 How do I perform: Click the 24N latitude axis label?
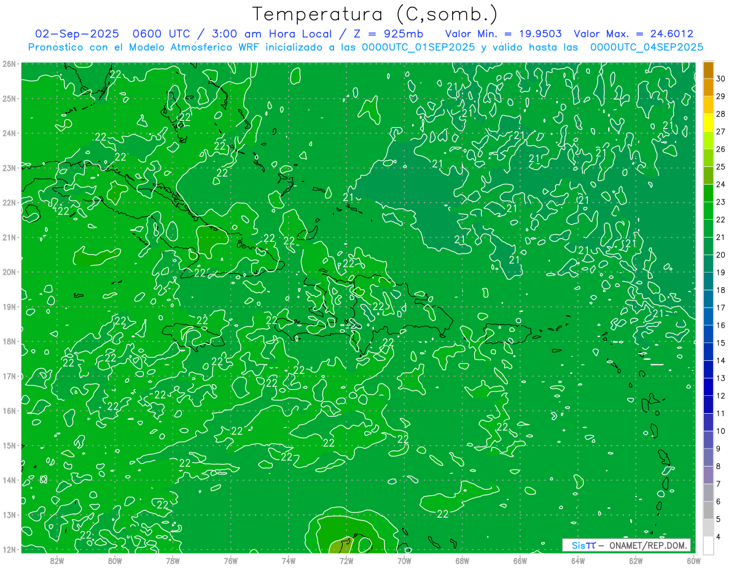pyautogui.click(x=9, y=133)
